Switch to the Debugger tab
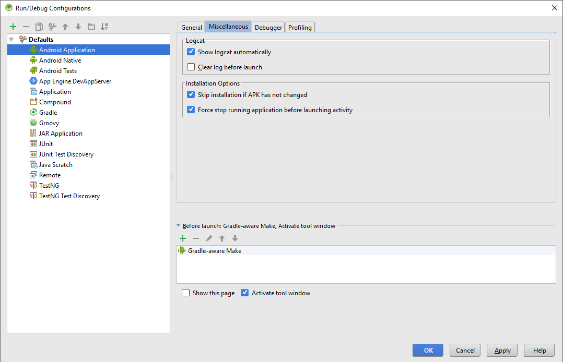Viewport: 563px width, 362px height. [268, 27]
